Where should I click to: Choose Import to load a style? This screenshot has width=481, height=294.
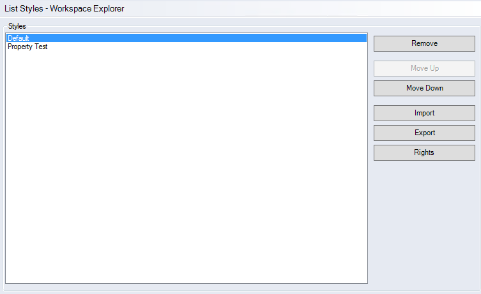(424, 113)
